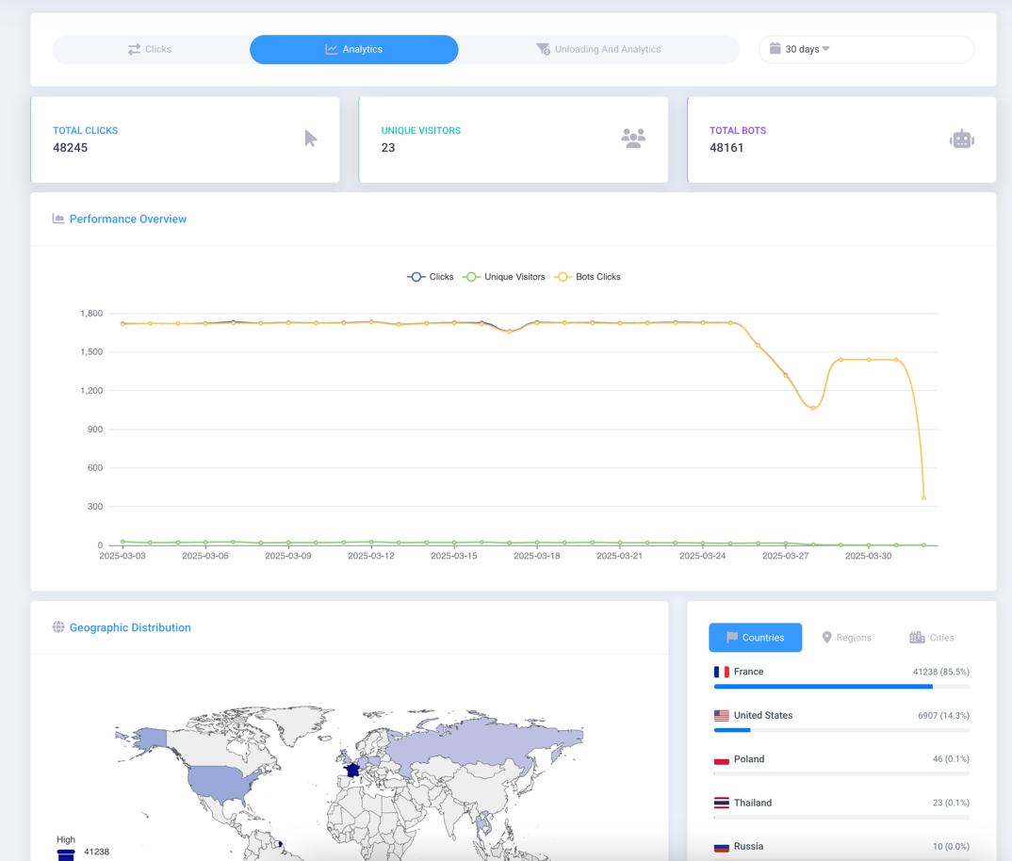The height and width of the screenshot is (861, 1012).
Task: Click the chart icon beside Performance Overview
Action: (58, 219)
